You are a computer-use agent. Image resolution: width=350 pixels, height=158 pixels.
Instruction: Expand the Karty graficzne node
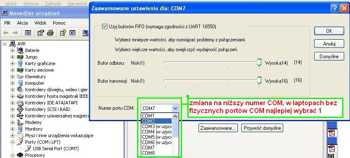tap(12, 64)
